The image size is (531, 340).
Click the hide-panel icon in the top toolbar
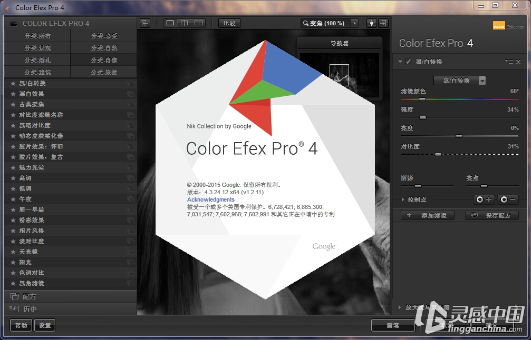point(145,23)
